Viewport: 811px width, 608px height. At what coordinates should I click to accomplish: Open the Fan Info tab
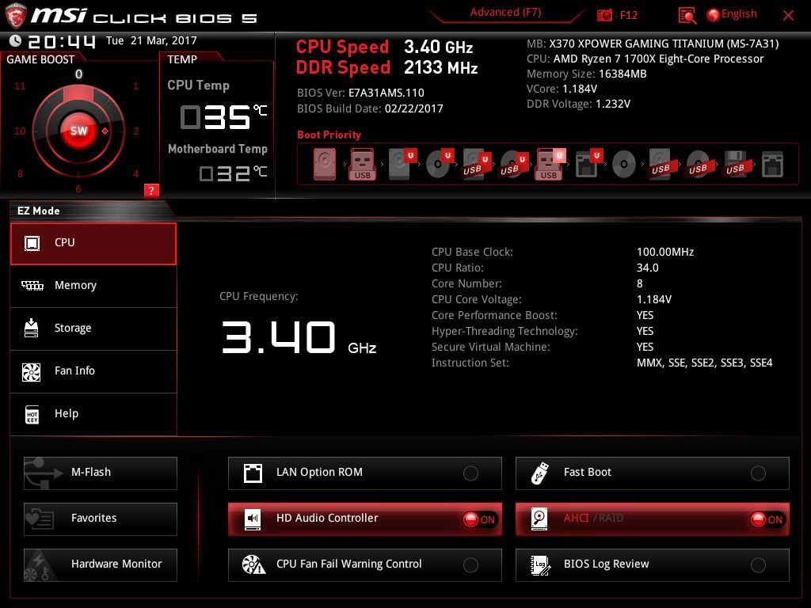tap(93, 372)
